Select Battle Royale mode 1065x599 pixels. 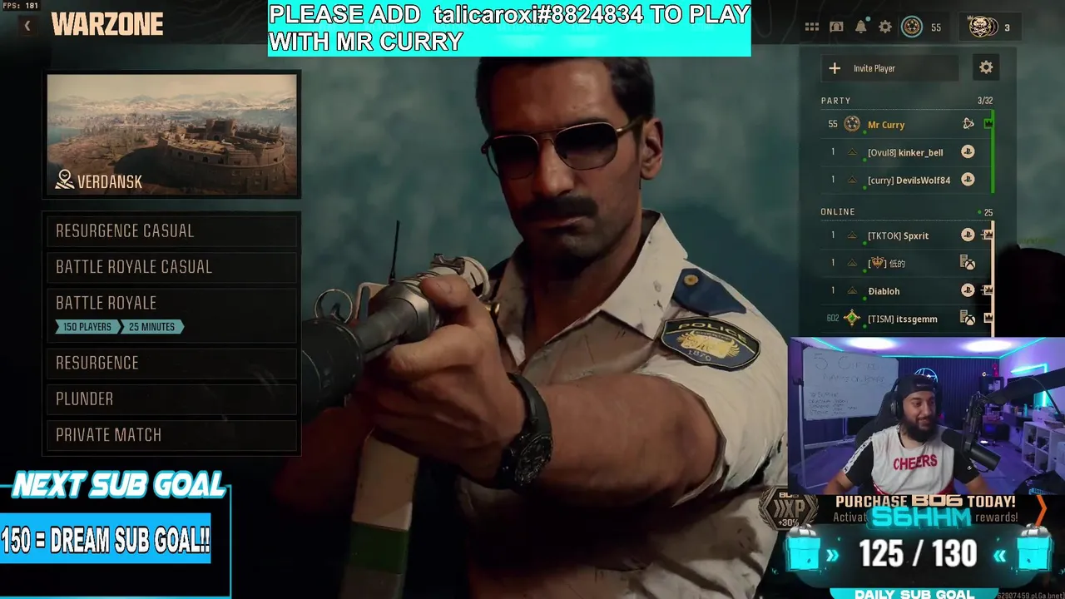171,314
